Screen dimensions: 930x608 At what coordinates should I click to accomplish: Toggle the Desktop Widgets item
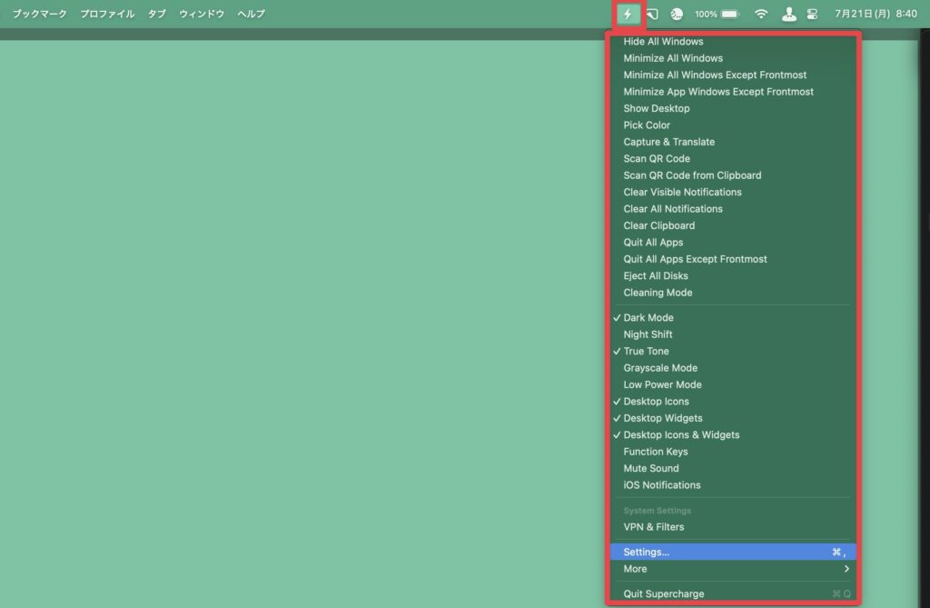tap(733, 418)
